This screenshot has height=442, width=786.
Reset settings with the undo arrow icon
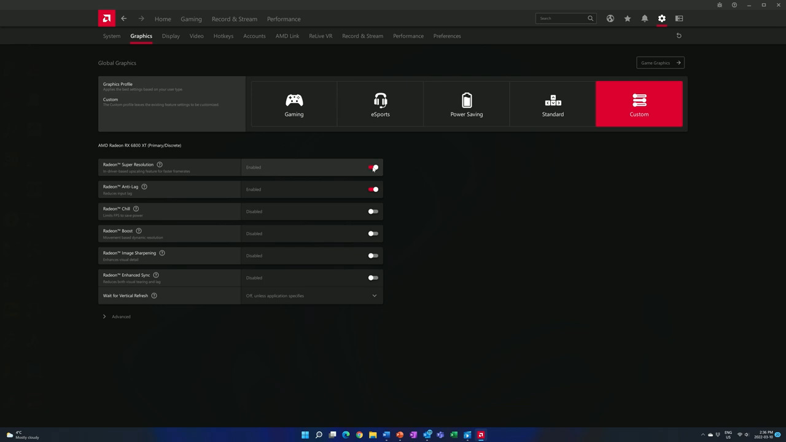[679, 36]
